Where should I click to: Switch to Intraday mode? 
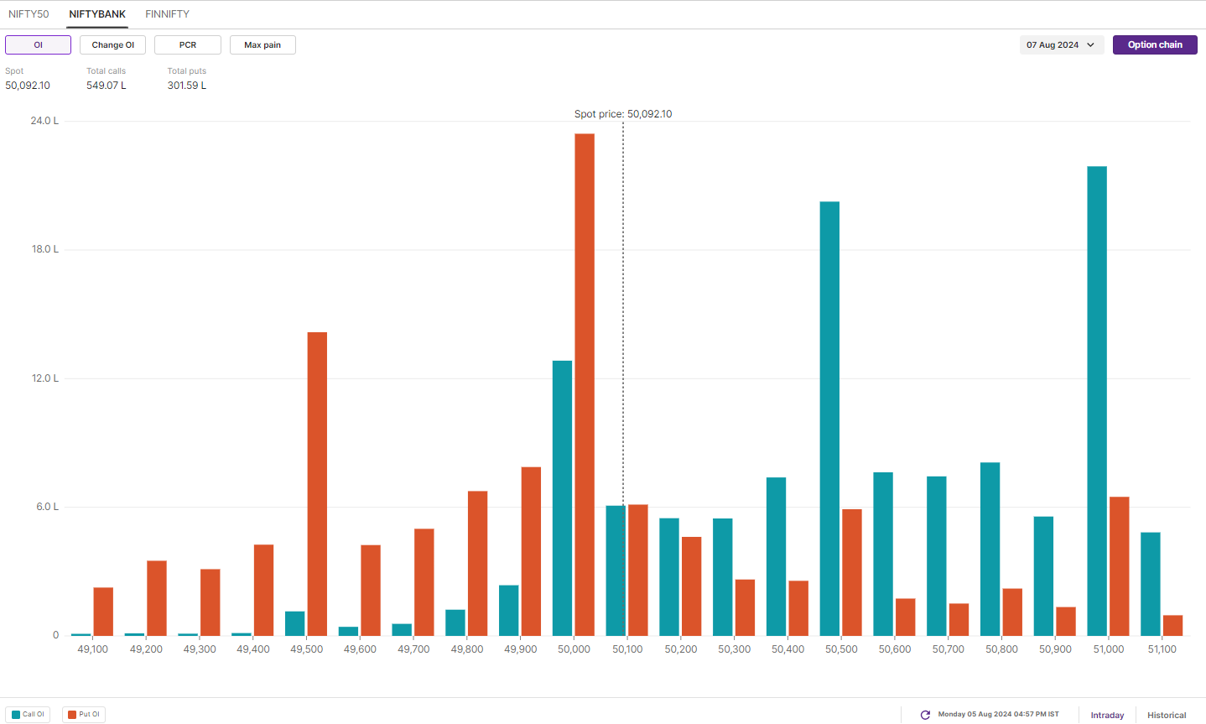point(1107,715)
